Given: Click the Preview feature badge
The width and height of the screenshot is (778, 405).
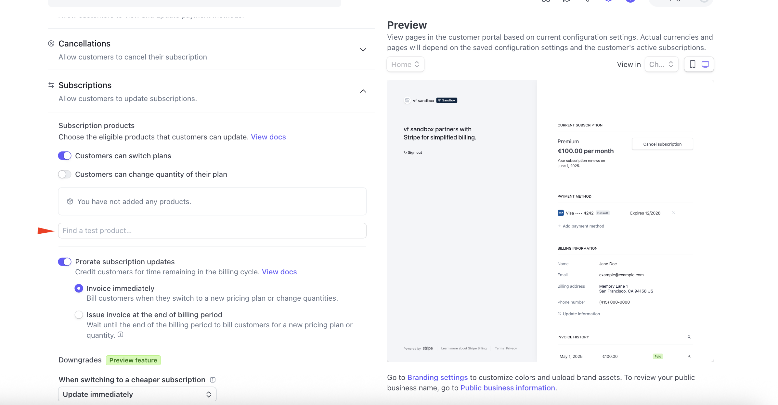Looking at the screenshot, I should (x=133, y=360).
